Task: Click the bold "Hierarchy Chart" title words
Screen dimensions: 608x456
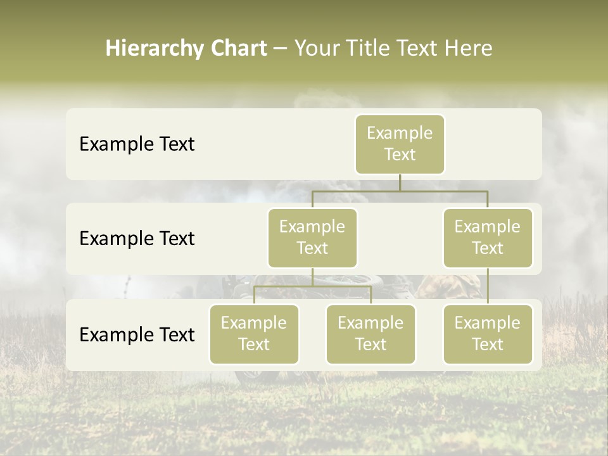Action: 186,48
